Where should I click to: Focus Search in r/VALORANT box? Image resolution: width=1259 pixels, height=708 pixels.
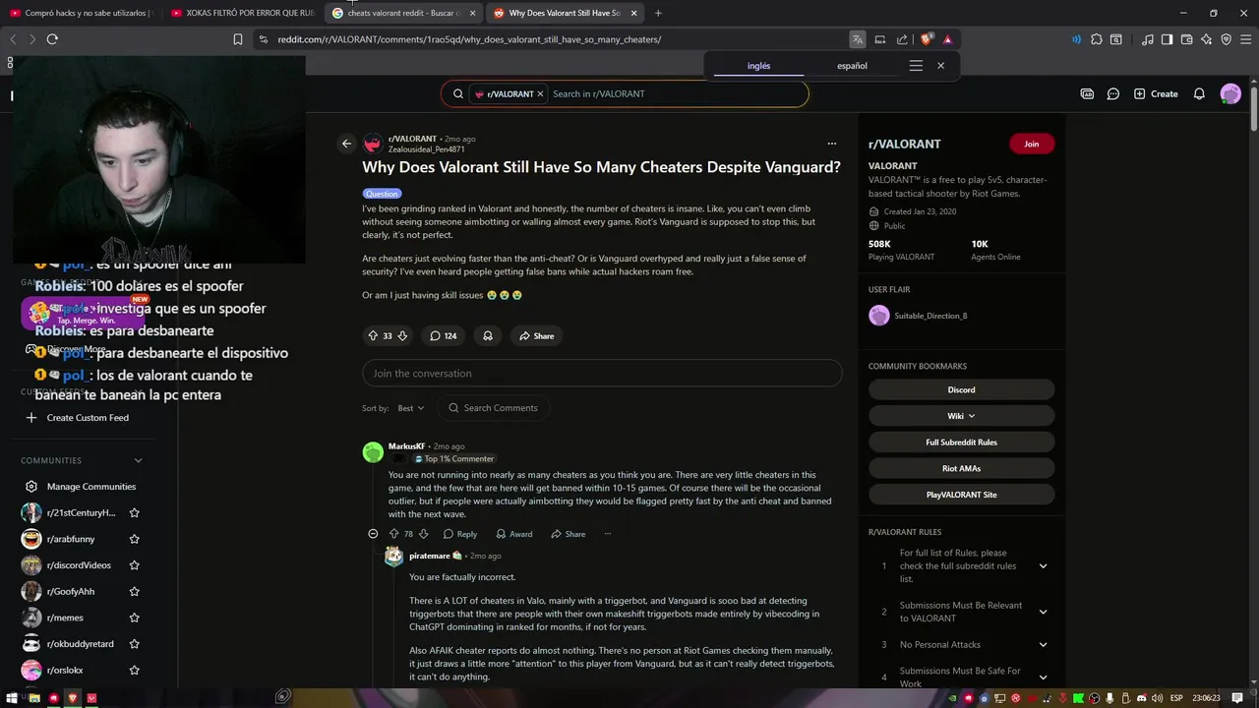point(625,93)
